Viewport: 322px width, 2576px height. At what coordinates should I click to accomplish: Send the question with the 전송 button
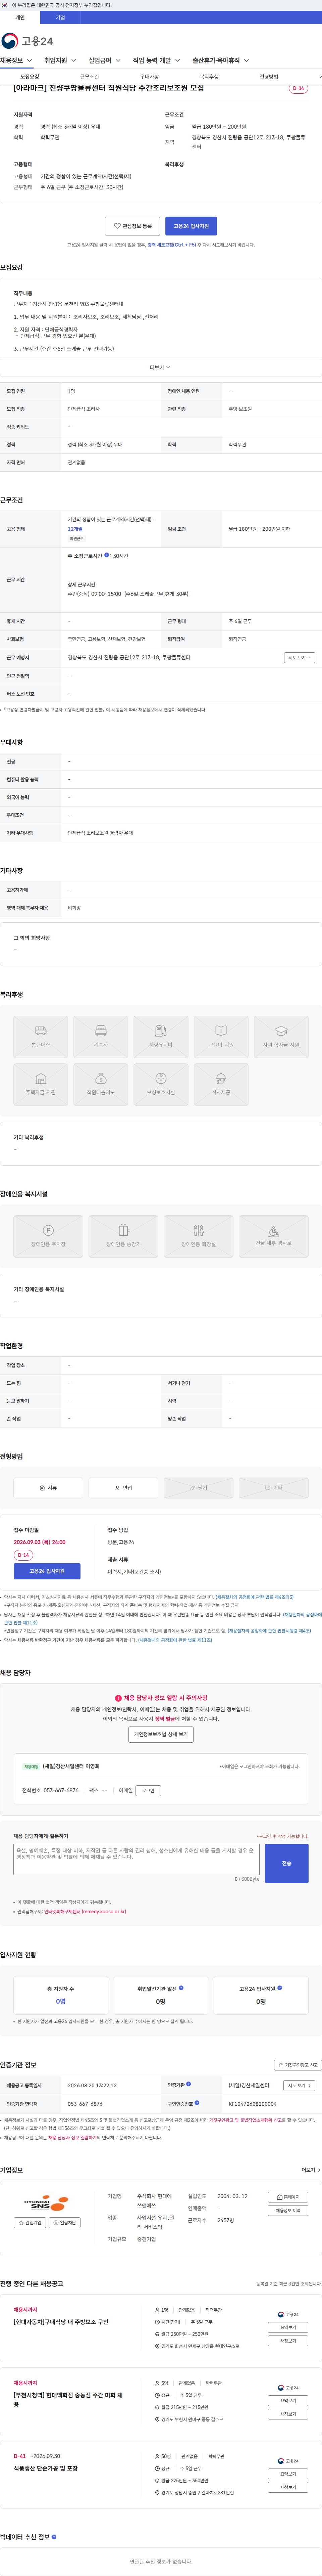(x=287, y=1863)
